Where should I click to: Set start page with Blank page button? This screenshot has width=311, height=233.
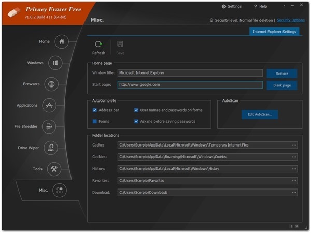(282, 85)
